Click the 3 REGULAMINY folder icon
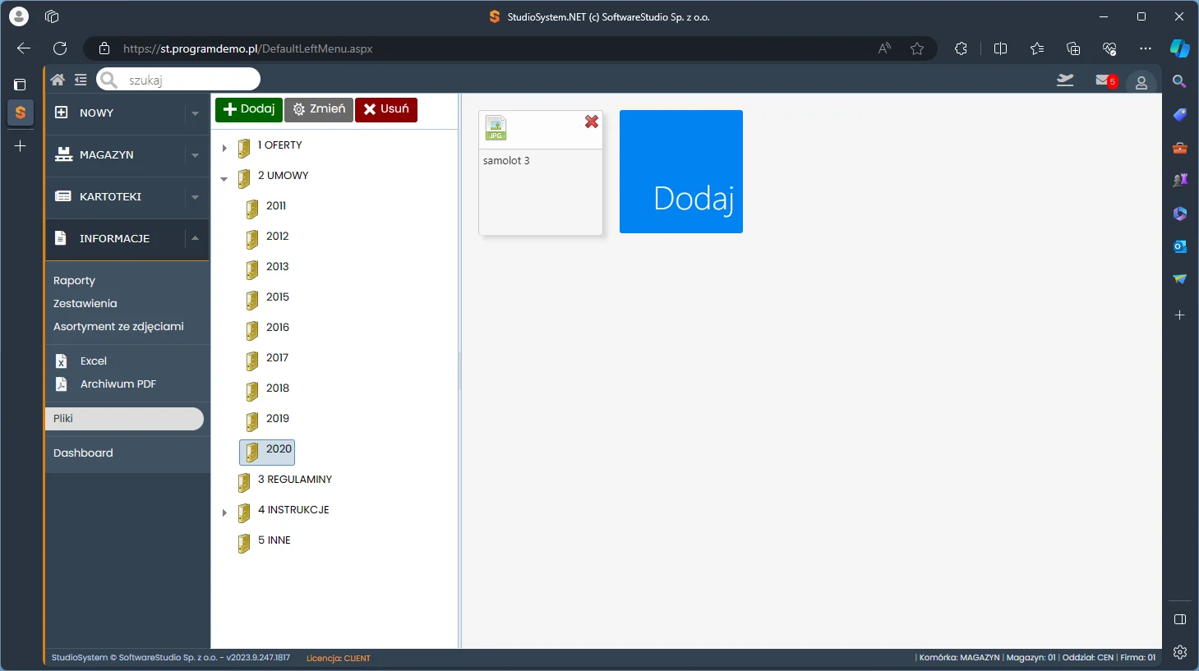Image resolution: width=1199 pixels, height=671 pixels. (x=244, y=482)
